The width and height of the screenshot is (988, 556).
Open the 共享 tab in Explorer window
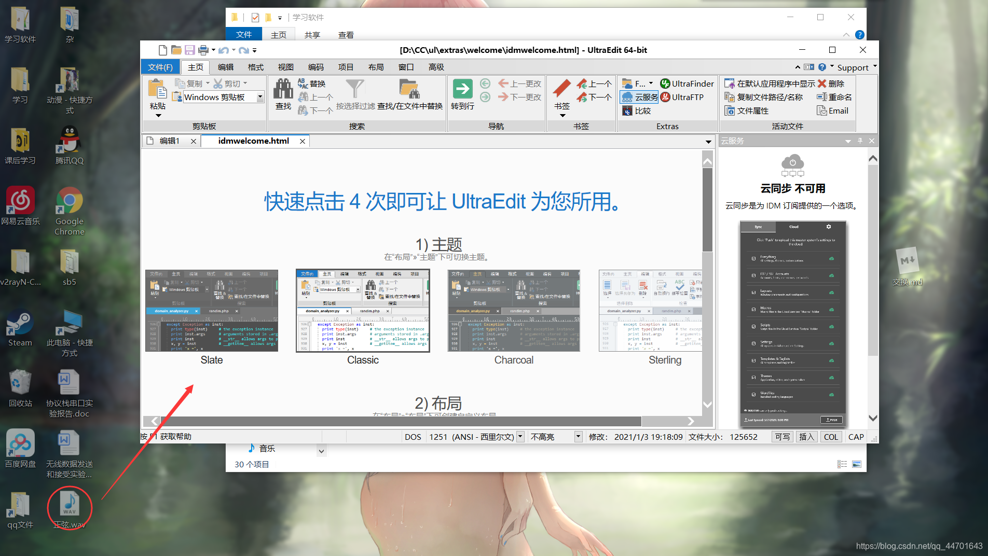[x=312, y=35]
